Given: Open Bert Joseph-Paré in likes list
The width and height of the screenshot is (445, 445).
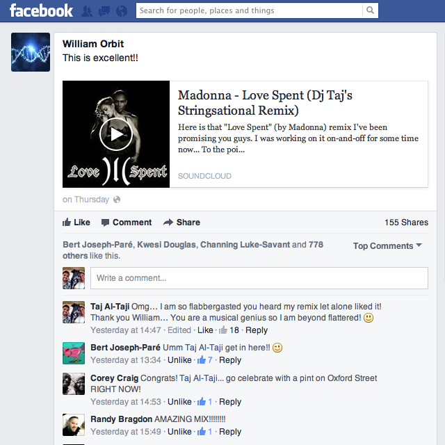Looking at the screenshot, I should tap(97, 245).
